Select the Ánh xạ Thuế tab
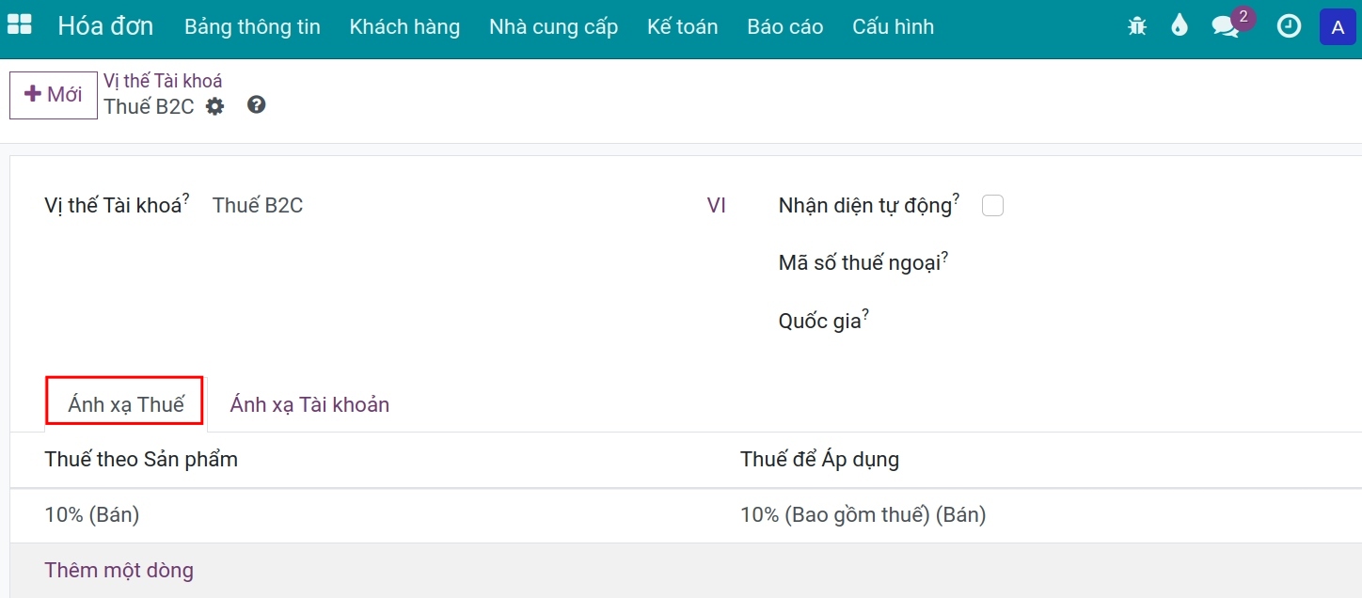Image resolution: width=1362 pixels, height=598 pixels. 126,404
